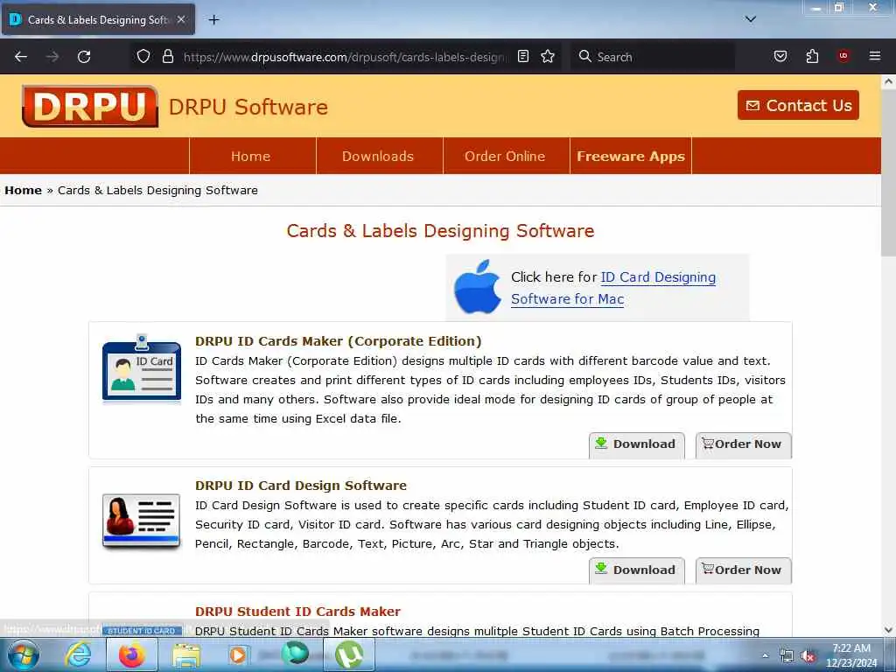This screenshot has height=672, width=896.
Task: Download ID Card Design Software
Action: click(x=637, y=570)
